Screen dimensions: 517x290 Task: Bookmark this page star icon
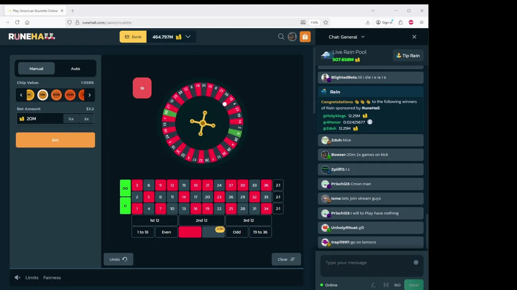click(326, 23)
